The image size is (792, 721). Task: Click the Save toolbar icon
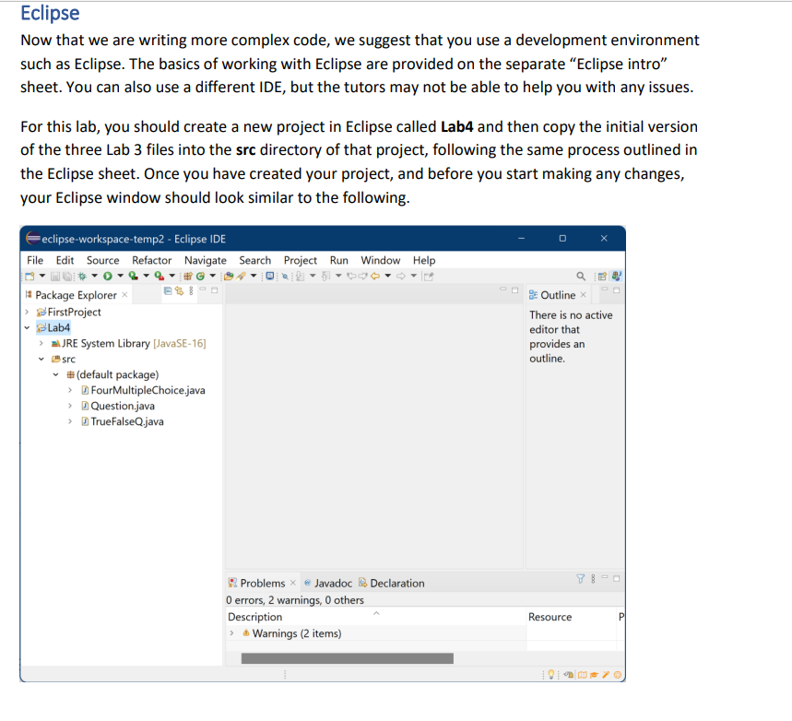click(55, 277)
